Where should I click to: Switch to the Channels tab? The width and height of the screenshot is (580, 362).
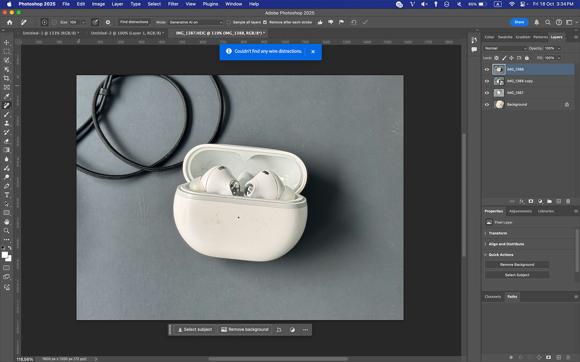[493, 297]
